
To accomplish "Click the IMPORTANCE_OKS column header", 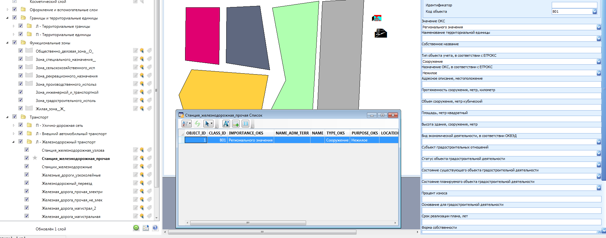I will click(246, 133).
